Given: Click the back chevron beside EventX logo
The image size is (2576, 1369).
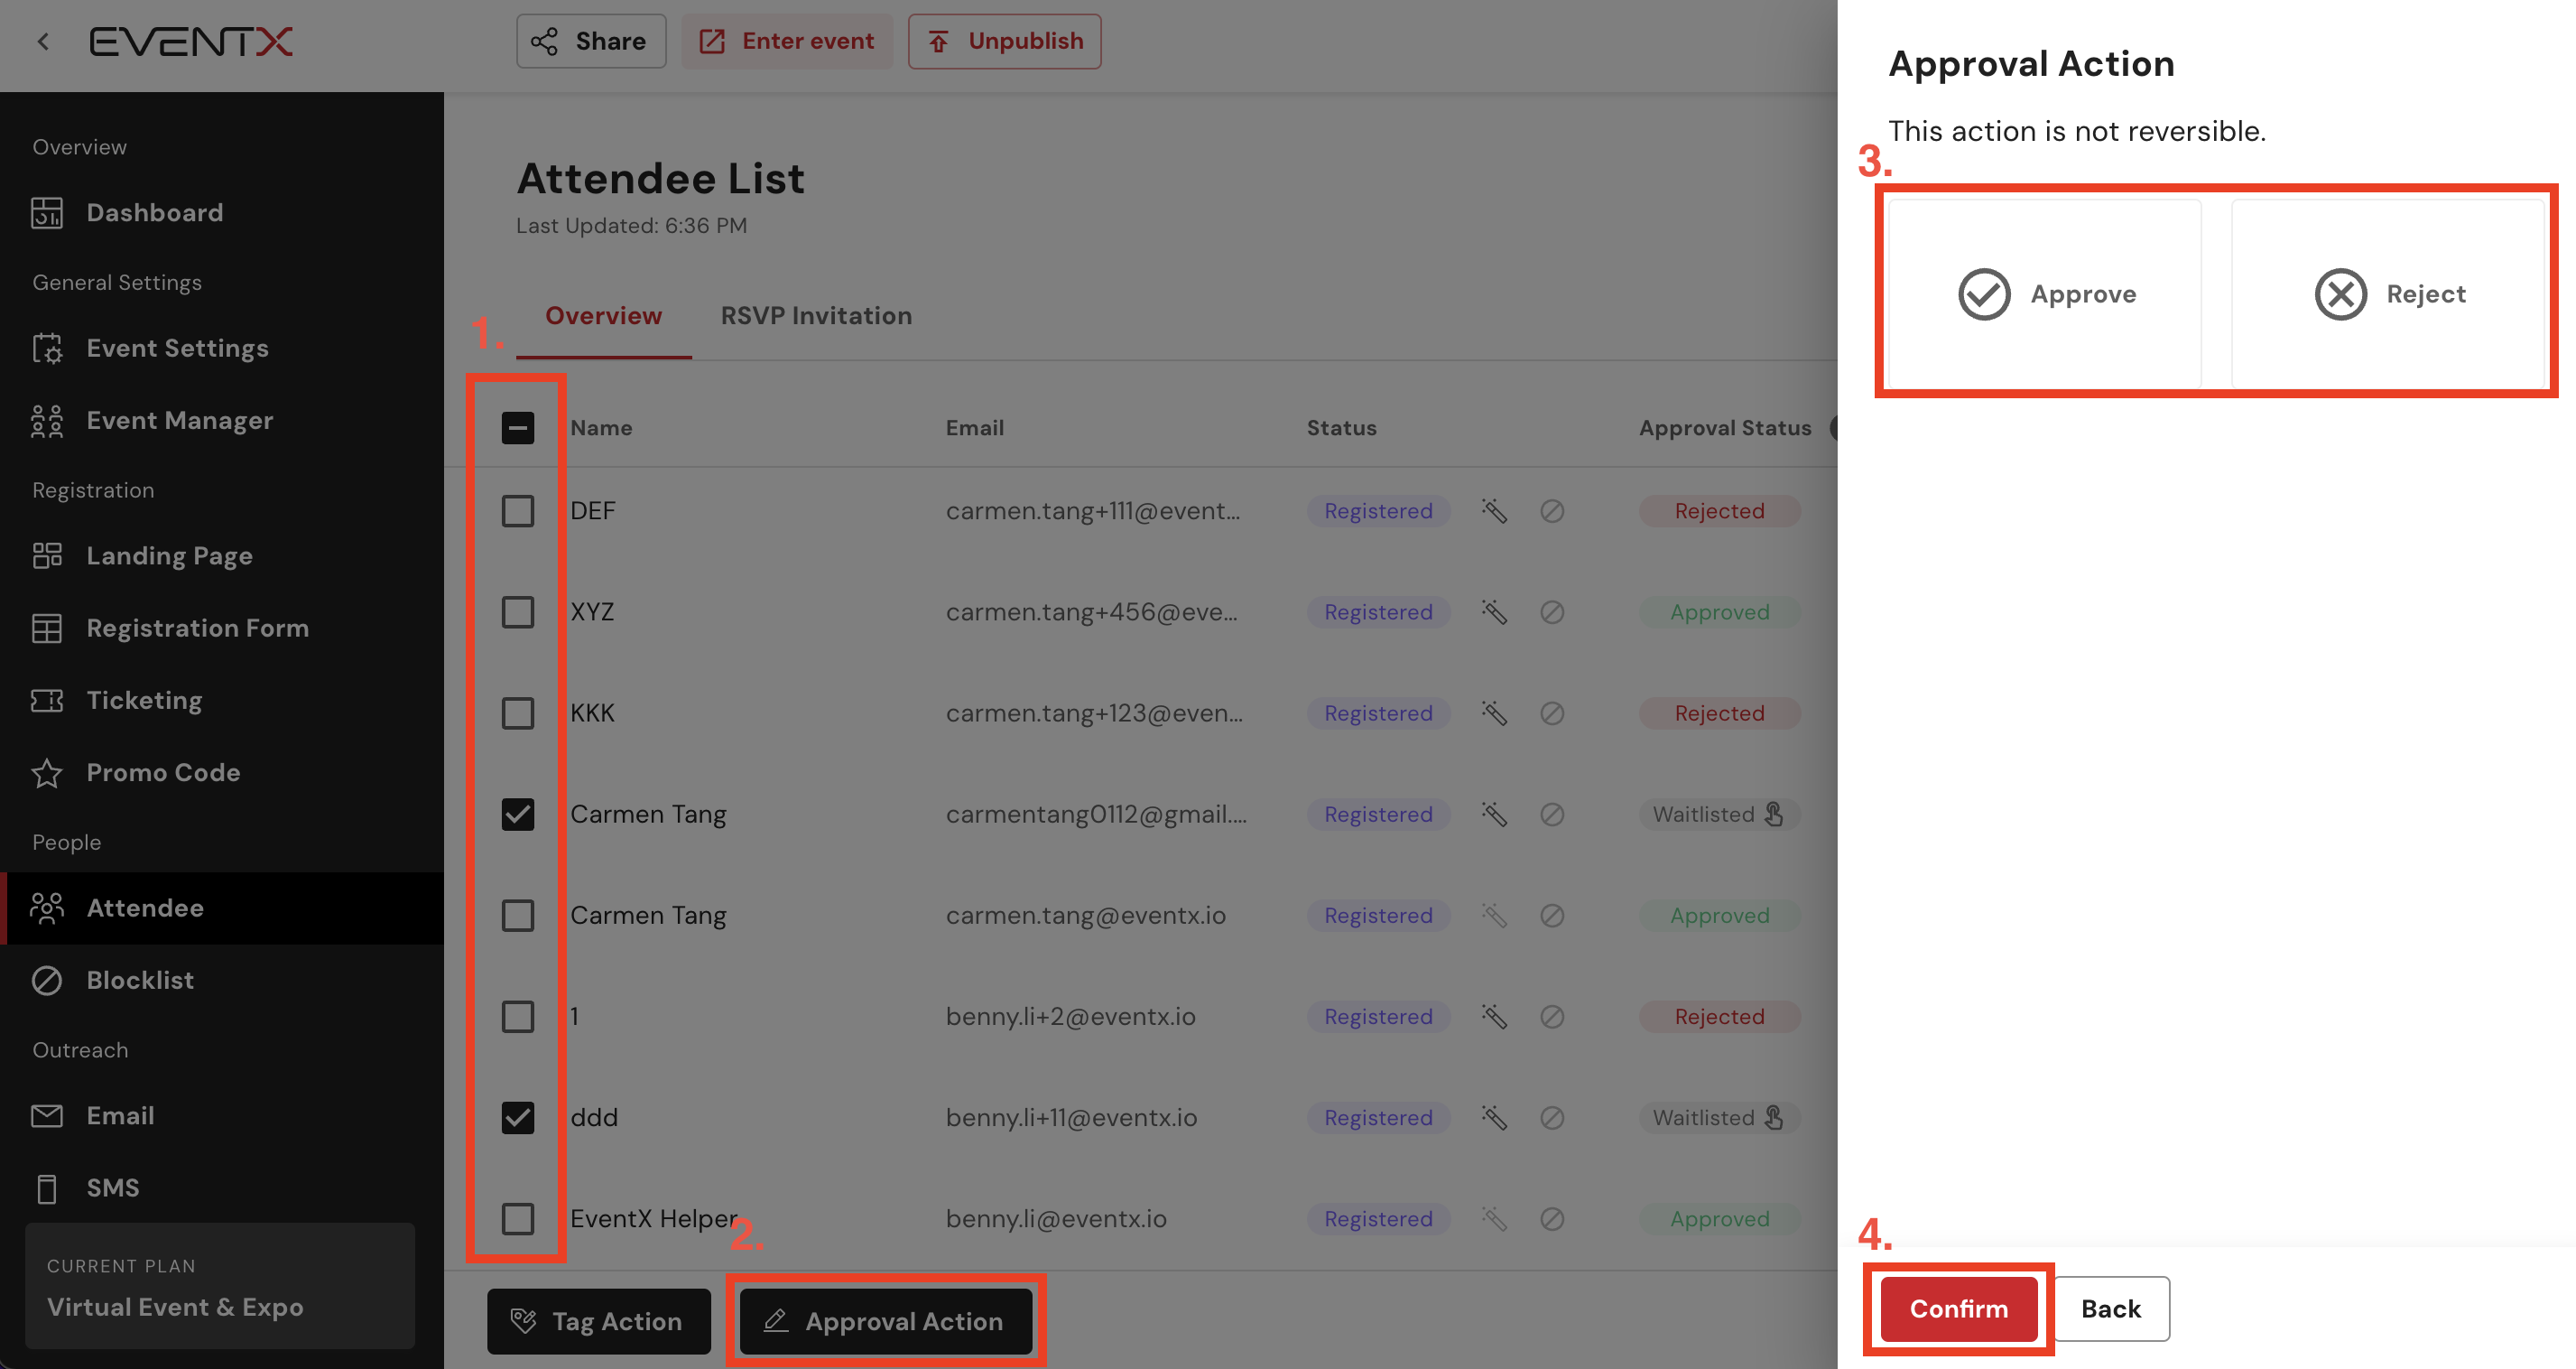Looking at the screenshot, I should point(43,41).
